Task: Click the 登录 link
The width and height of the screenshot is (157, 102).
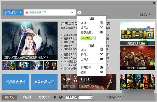Action: 143,14
